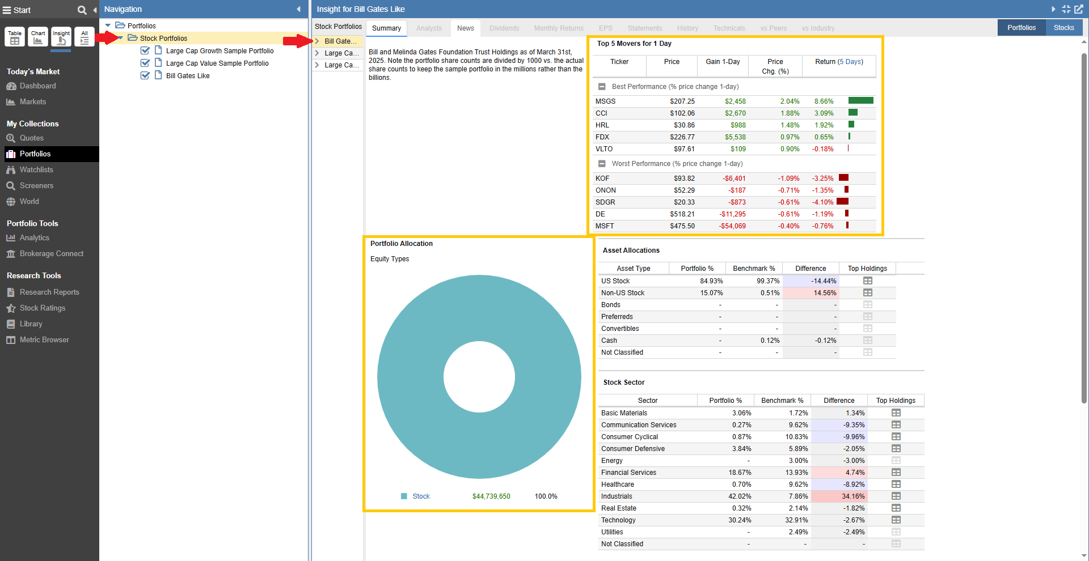This screenshot has height=561, width=1089.
Task: Collapse the left Start sidebar with arrow
Action: click(x=95, y=10)
